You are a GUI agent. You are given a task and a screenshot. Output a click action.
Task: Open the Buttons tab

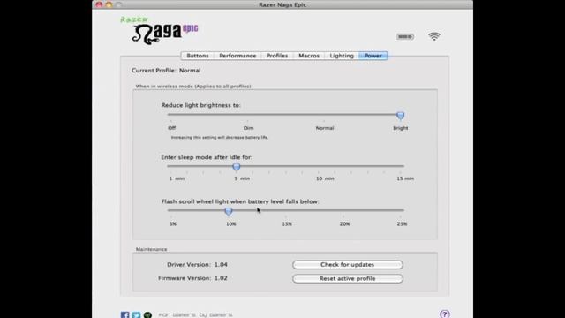click(x=198, y=56)
